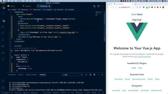The width and height of the screenshot is (168, 94).
Task: Click the browser back arrow
Action: click(x=108, y=7)
